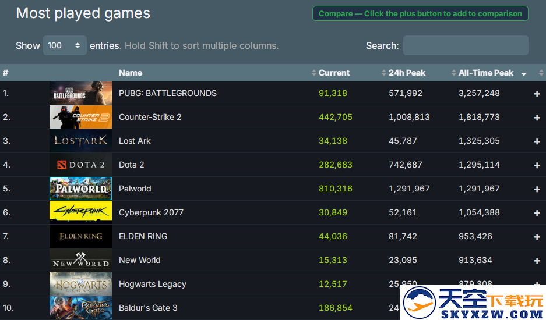Select Baldur's Gate 3 current players 186,854

(336, 308)
